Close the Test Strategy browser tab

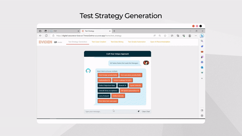click(110, 31)
